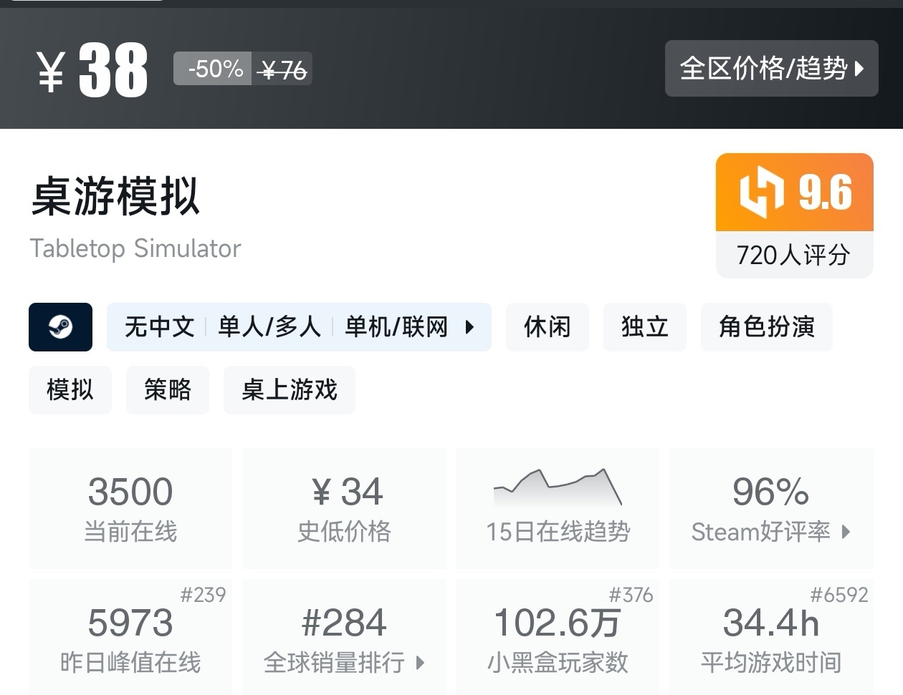Open the Steam好评率 details arrow
This screenshot has width=903, height=695.
846,532
